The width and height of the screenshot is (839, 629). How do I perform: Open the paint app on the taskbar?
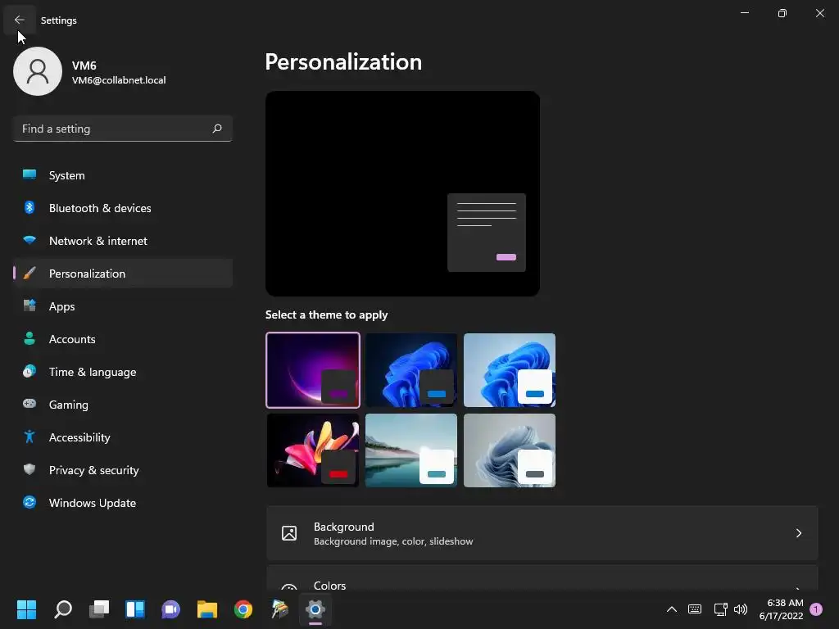pyautogui.click(x=279, y=609)
